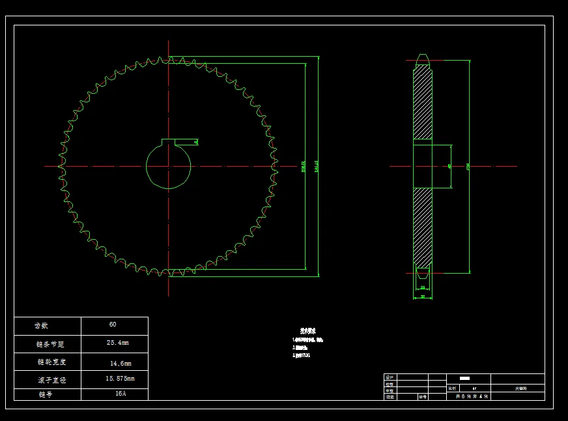Viewport: 568px width, 421px height.
Task: Click the keyway notch above the bore
Action: [169, 142]
